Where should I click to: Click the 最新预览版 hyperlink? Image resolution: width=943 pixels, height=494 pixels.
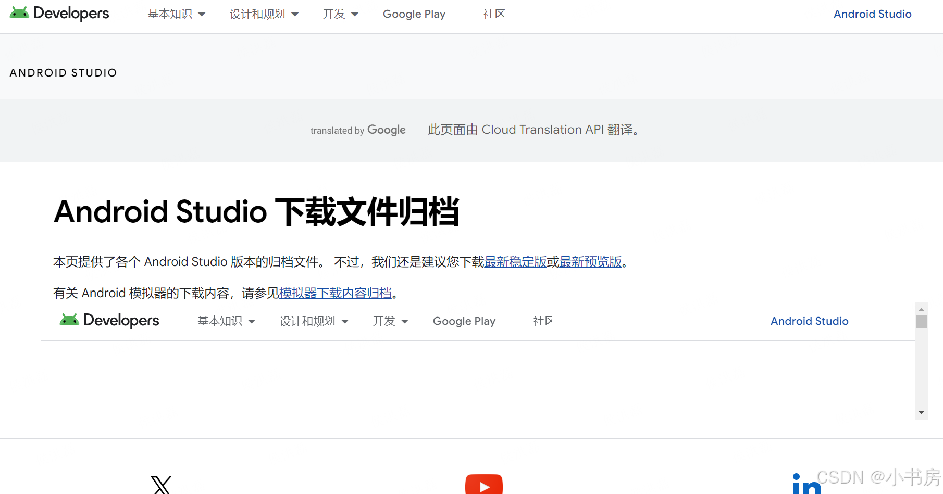point(590,262)
